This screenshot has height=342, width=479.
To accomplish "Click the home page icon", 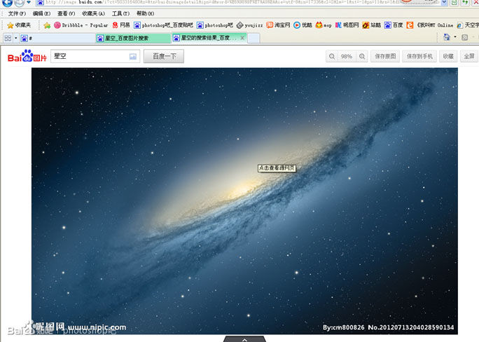I will click(447, 37).
